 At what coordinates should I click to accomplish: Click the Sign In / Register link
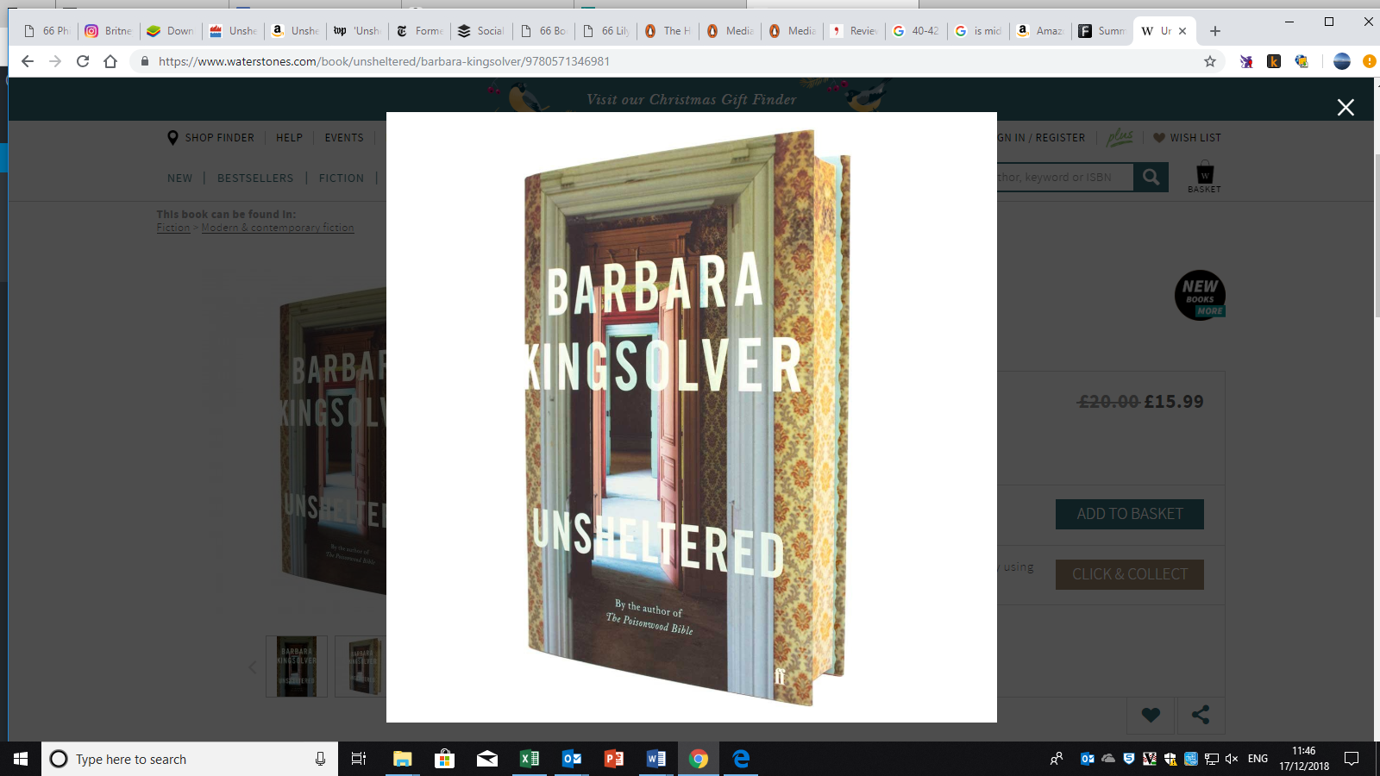1041,138
